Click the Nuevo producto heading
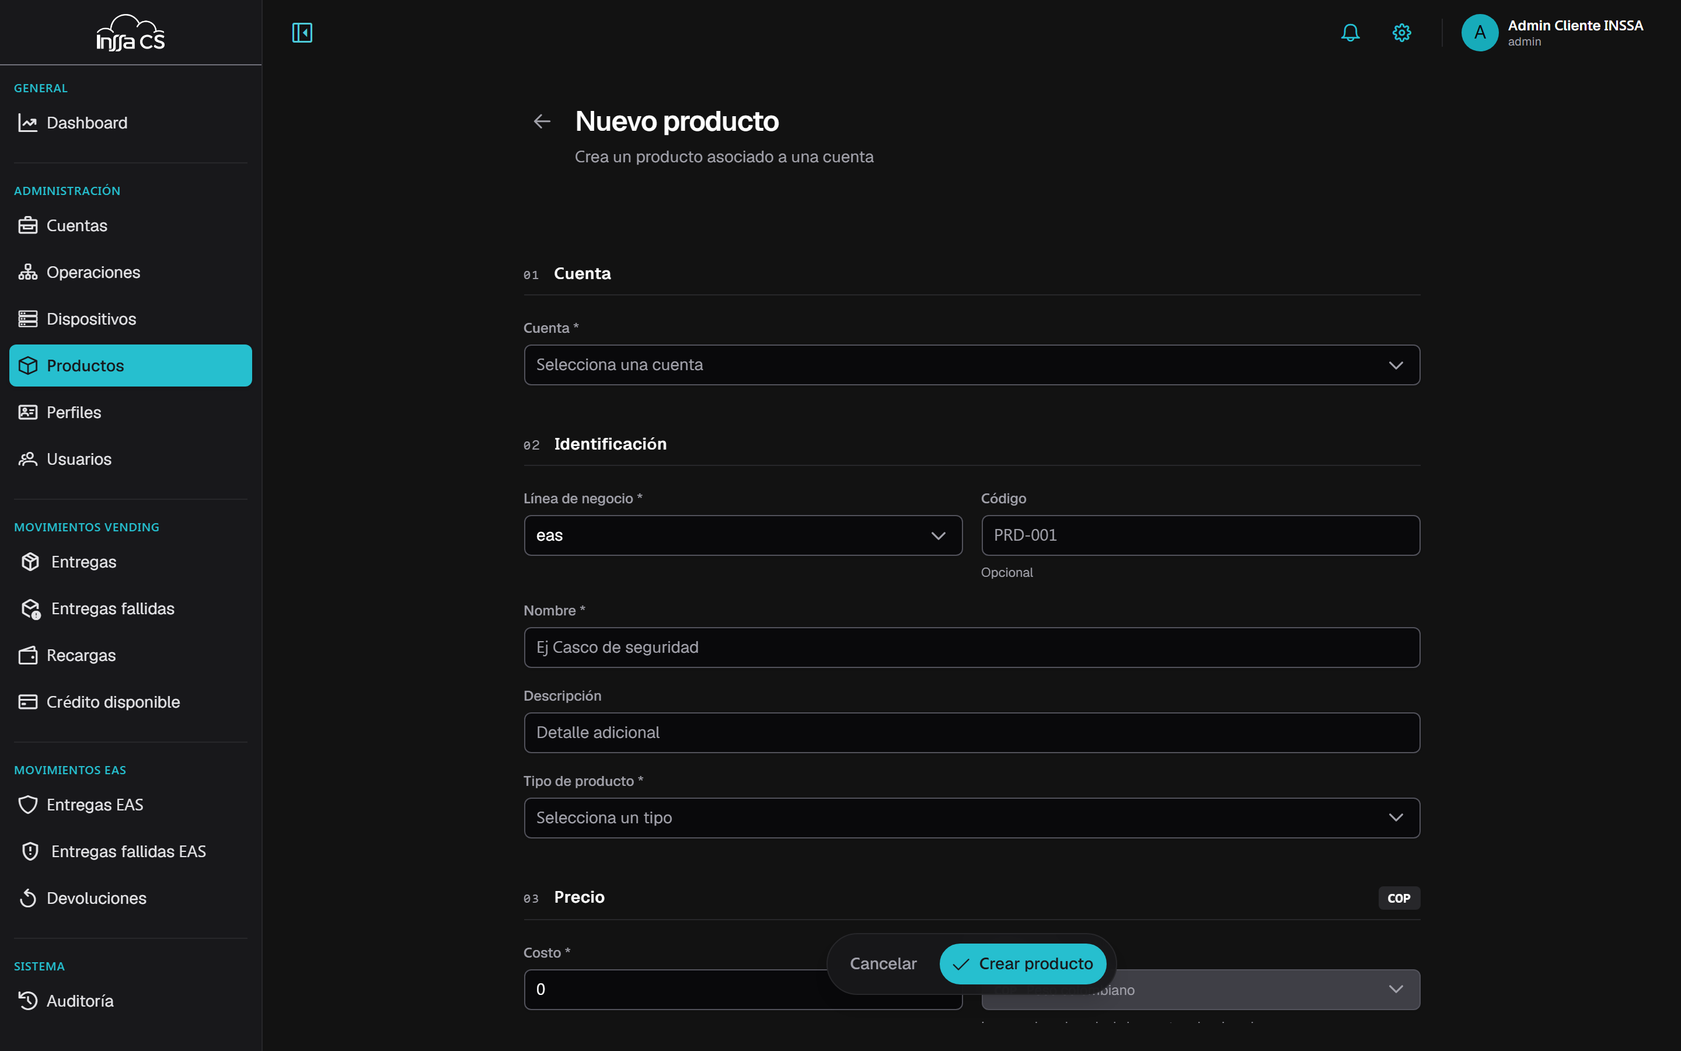 pos(676,121)
